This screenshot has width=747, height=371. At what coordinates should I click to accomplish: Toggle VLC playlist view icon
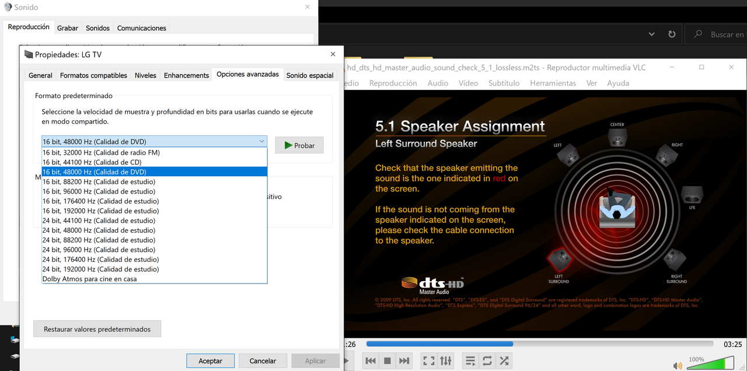pyautogui.click(x=470, y=361)
